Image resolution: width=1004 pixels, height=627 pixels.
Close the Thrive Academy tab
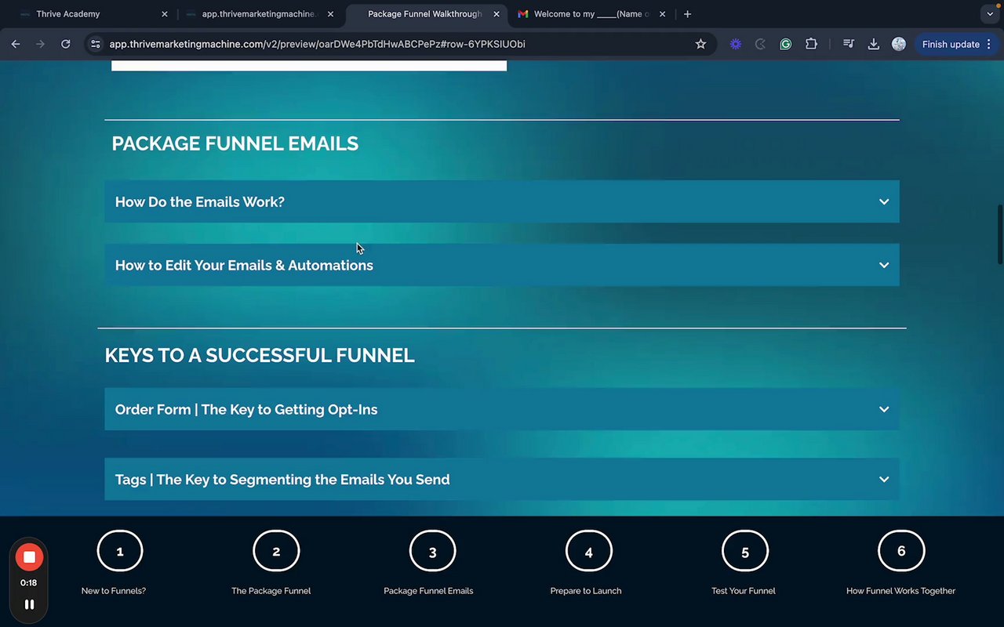click(x=165, y=14)
